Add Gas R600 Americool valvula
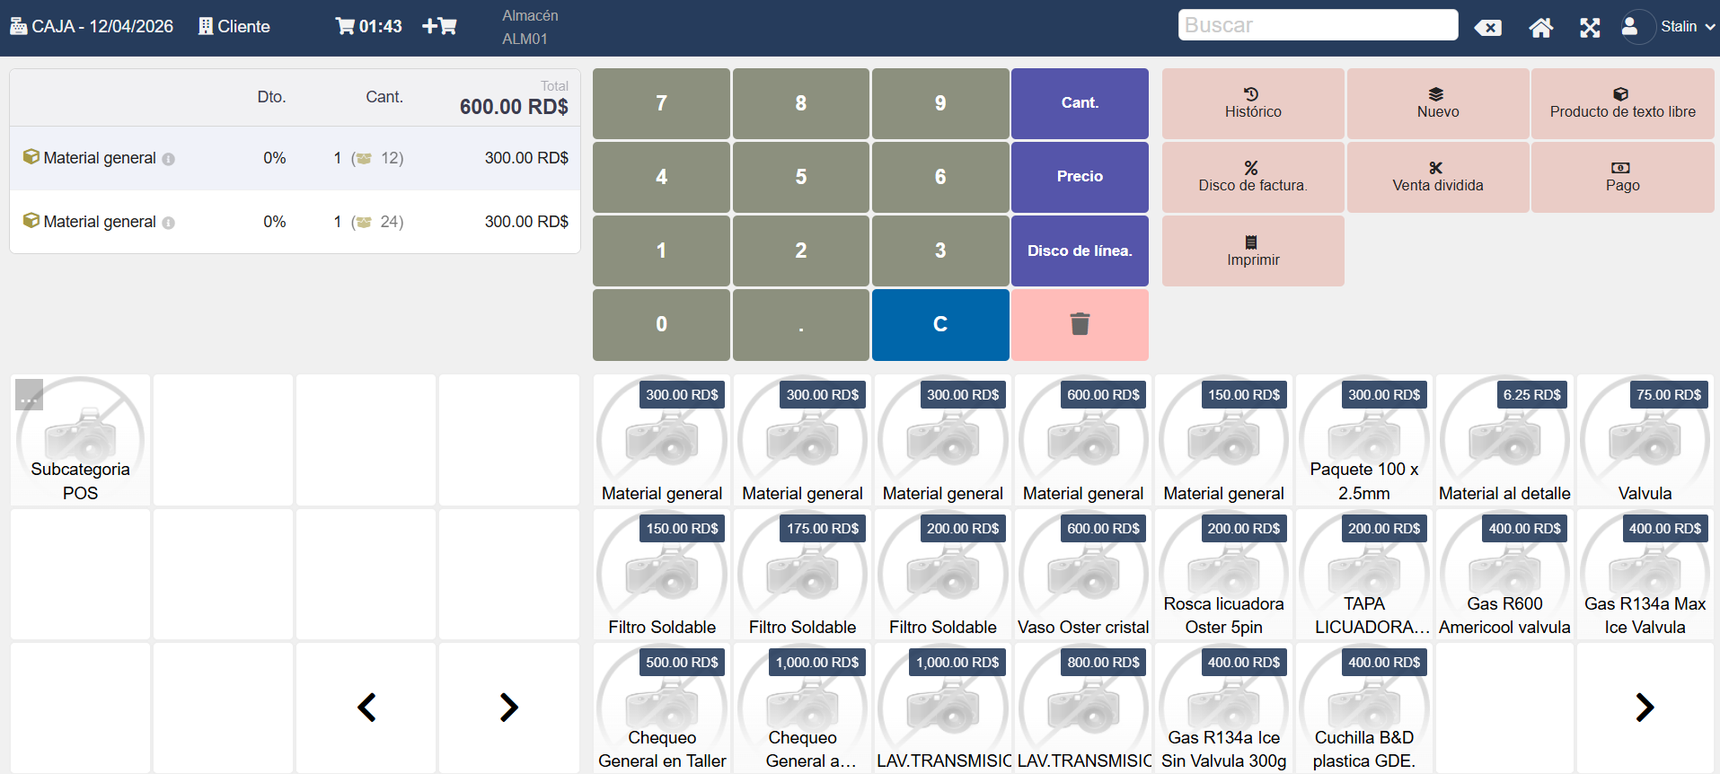The height and width of the screenshot is (774, 1720). (1504, 575)
